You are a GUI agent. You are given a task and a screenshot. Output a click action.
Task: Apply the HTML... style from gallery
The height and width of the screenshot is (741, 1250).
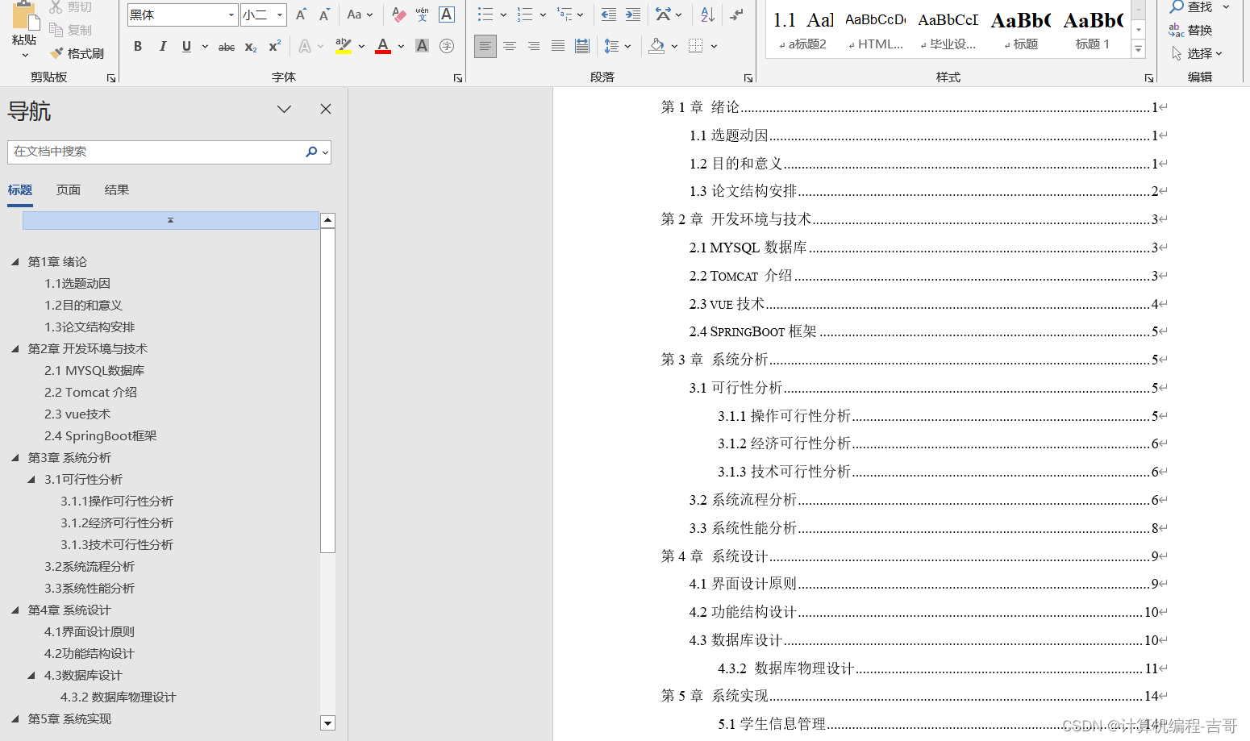tap(876, 31)
